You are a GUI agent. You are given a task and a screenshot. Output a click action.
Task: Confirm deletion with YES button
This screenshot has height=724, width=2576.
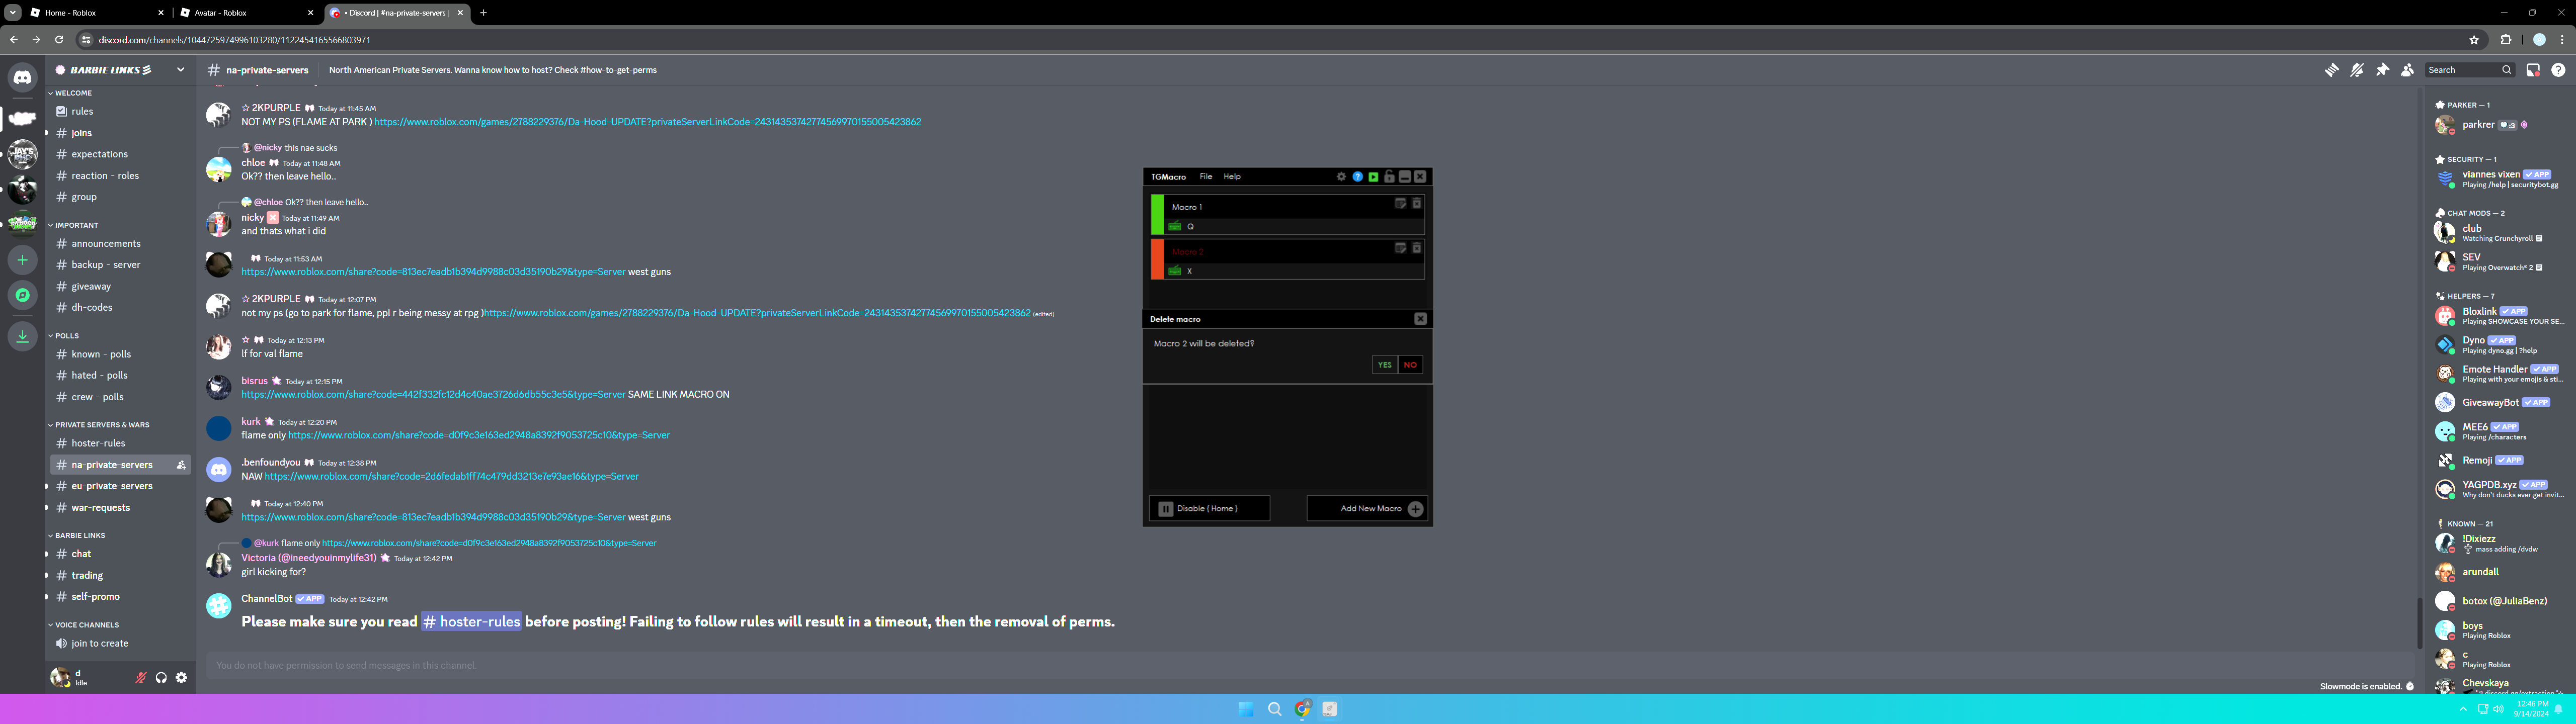[1384, 365]
